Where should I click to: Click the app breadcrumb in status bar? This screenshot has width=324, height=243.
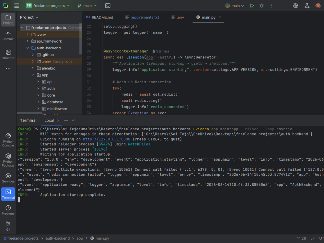click(80, 238)
